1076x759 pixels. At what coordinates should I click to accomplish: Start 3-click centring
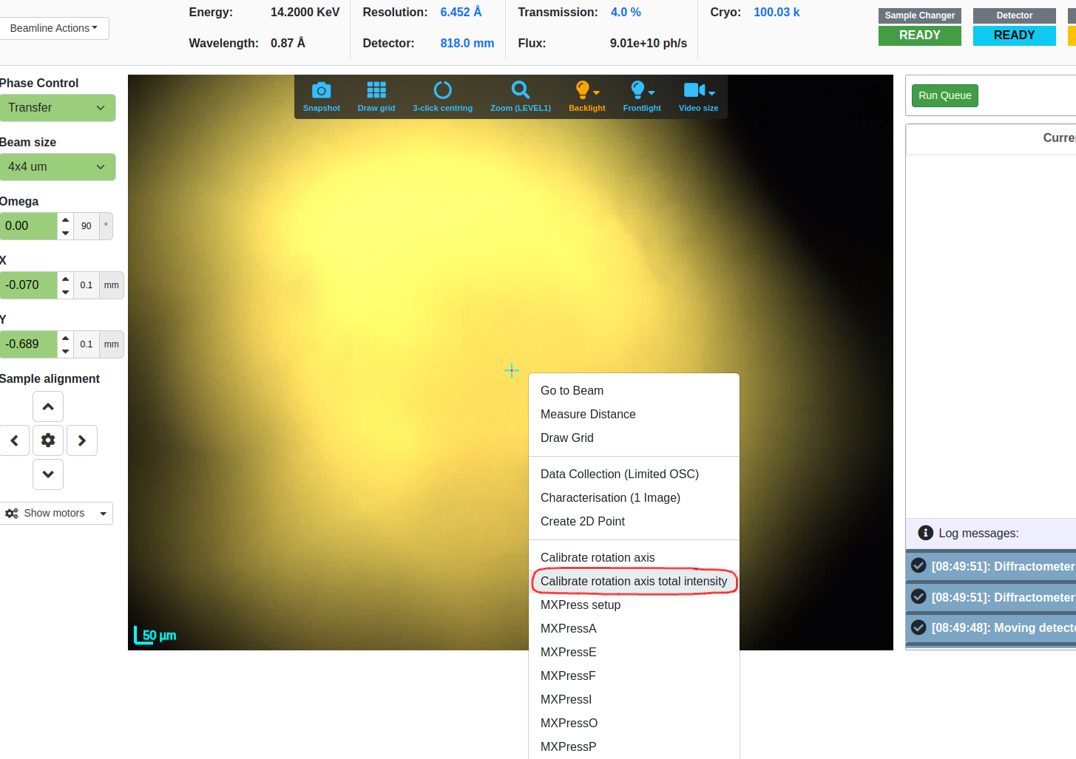click(x=442, y=91)
